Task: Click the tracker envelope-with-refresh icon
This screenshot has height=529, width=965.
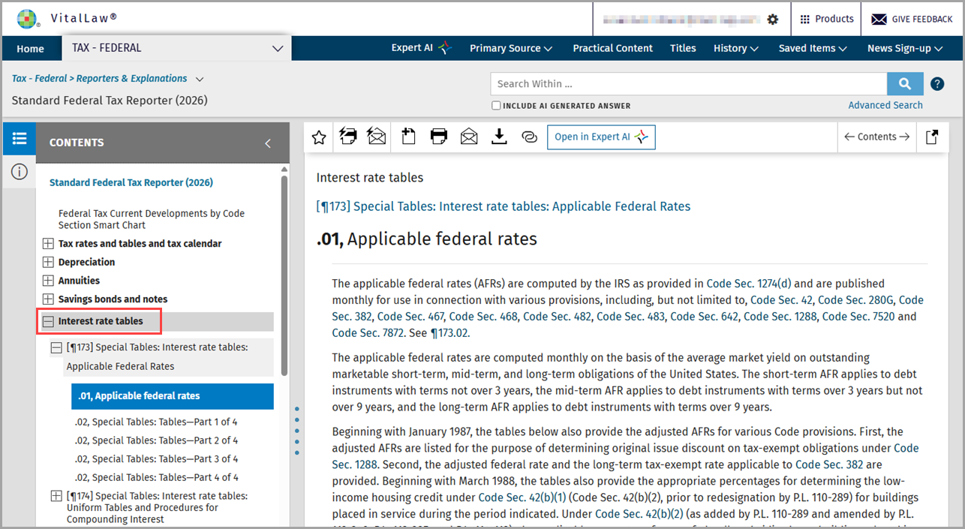Action: click(376, 137)
